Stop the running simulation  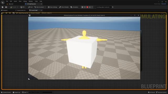coord(87,7)
